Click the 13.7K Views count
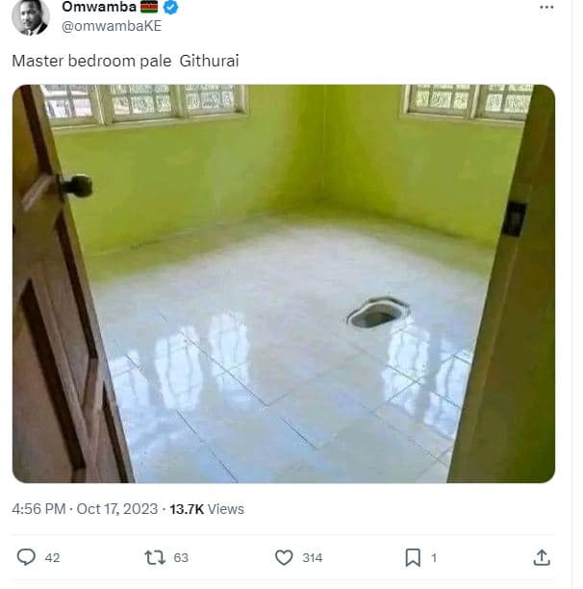This screenshot has height=589, width=583. pos(207,508)
